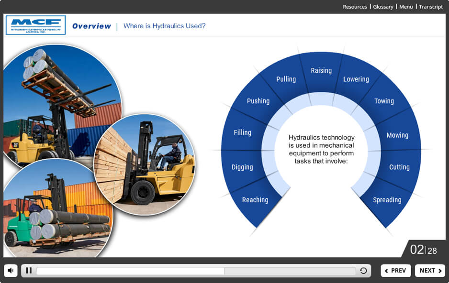The width and height of the screenshot is (449, 283).
Task: Go to the next slide
Action: (430, 271)
